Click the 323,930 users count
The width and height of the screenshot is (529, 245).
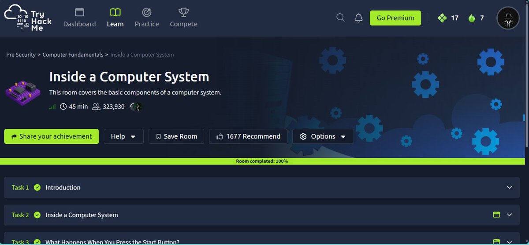coord(114,106)
